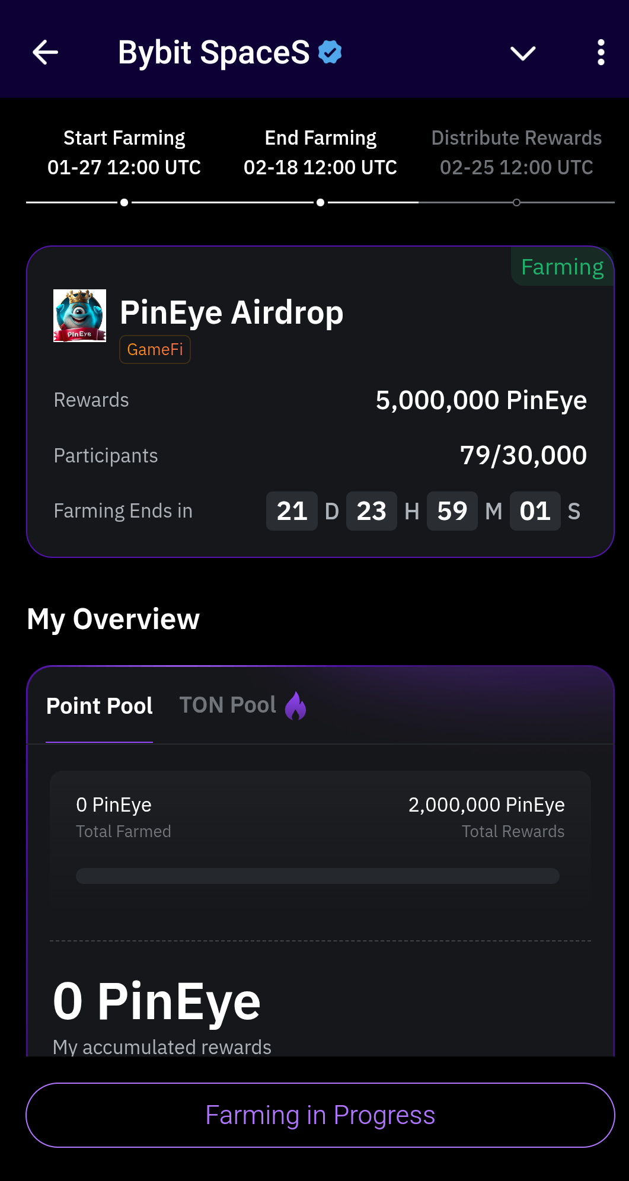Switch to the TON Pool tab
This screenshot has height=1181, width=629.
point(228,705)
